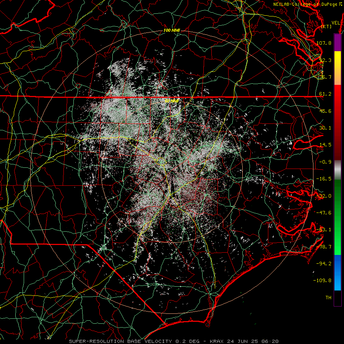The height and width of the screenshot is (344, 344).
Task: Click the -94.2 velocity scale value
Action: click(324, 263)
